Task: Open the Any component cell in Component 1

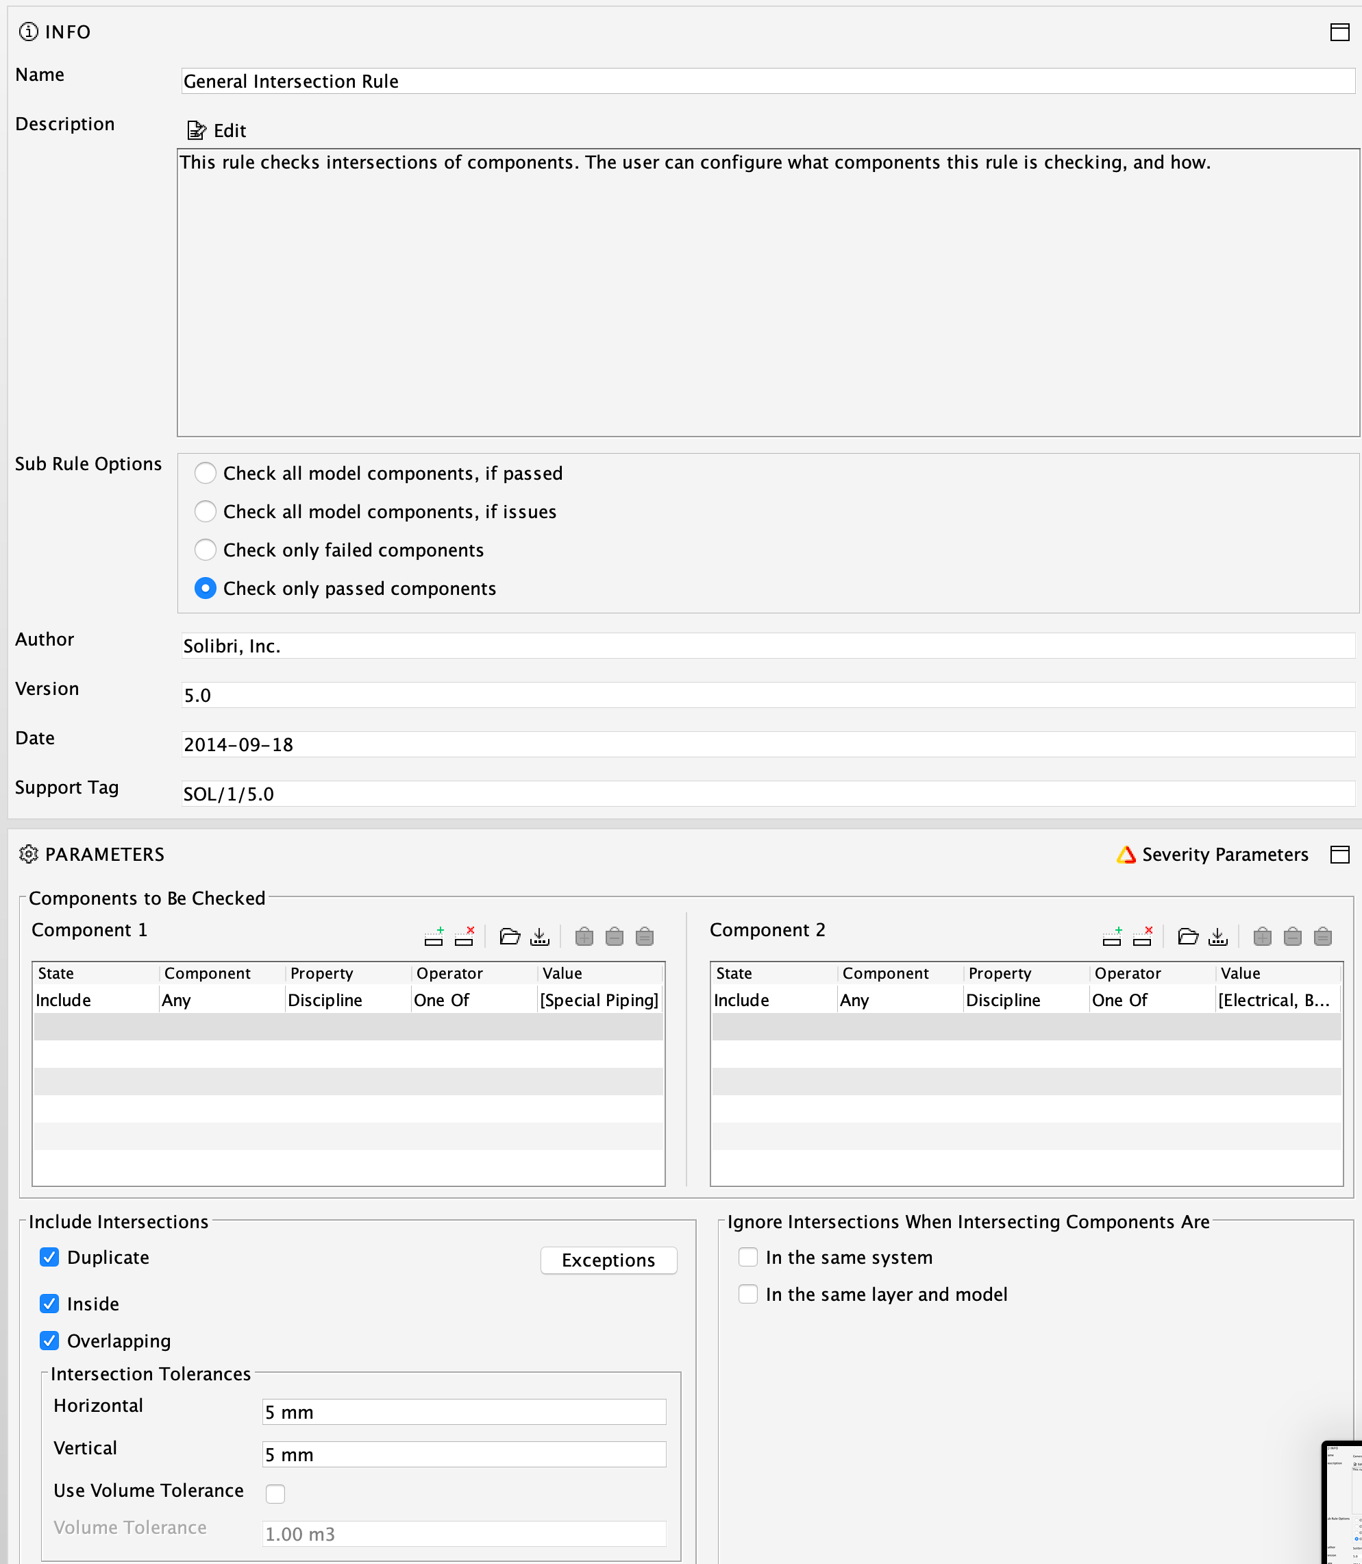Action: click(222, 1000)
